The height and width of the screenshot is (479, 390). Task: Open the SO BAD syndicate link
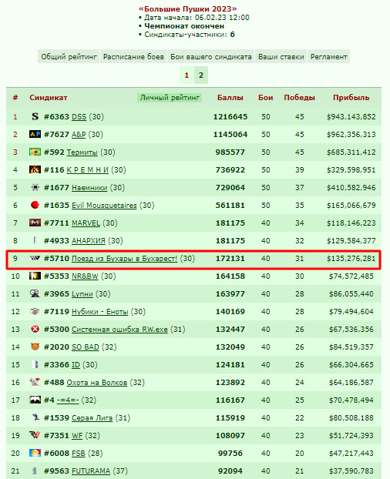[x=86, y=347]
